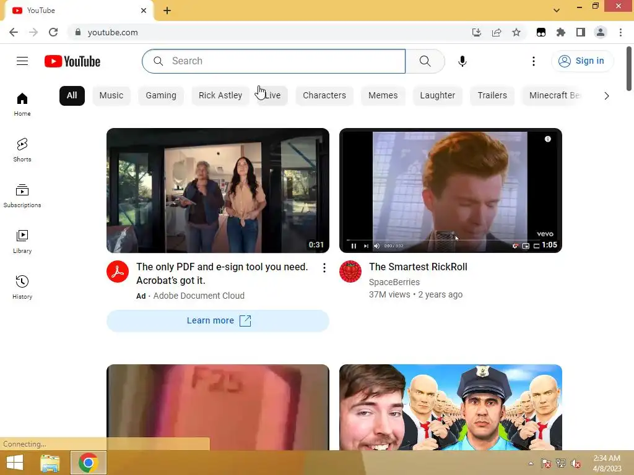This screenshot has width=634, height=475.
Task: Show hidden system tray icons
Action: click(x=531, y=463)
